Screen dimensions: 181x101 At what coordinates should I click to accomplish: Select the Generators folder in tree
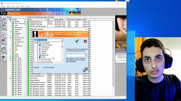[18, 40]
